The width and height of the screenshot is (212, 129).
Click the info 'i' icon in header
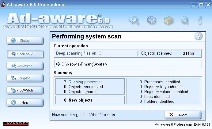pos(200,20)
